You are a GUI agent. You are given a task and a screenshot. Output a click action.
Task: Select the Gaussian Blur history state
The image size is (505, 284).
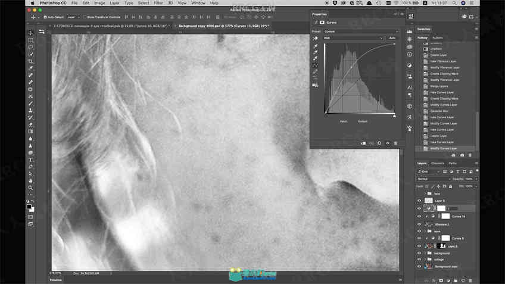click(439, 111)
